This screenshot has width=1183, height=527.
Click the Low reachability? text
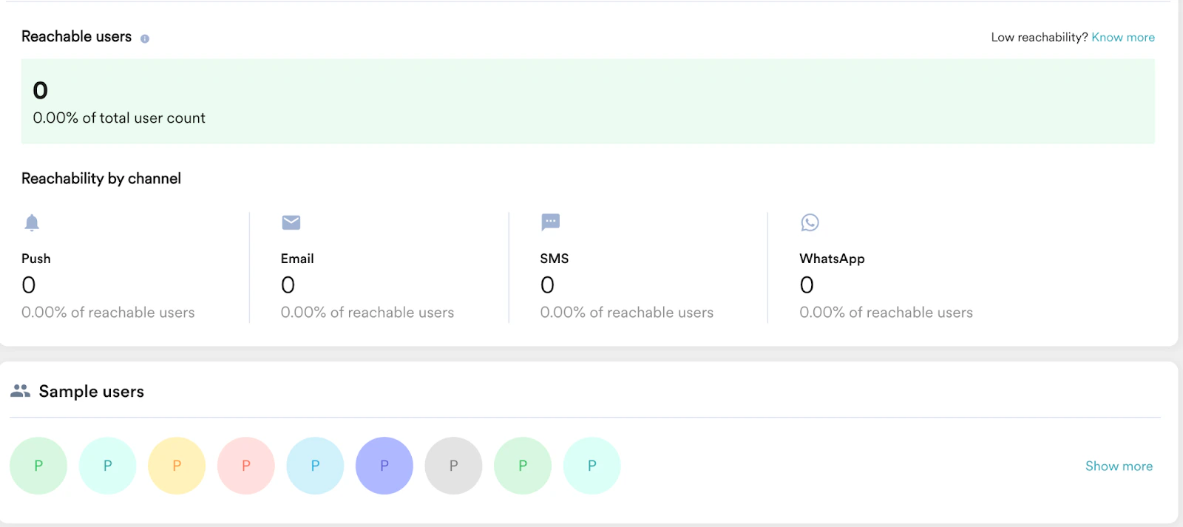pos(1040,37)
